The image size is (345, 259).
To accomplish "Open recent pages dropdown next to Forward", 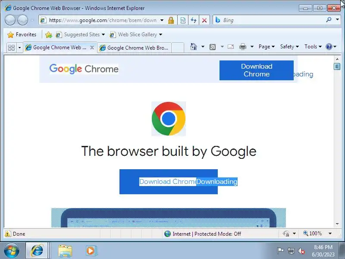I will (32, 20).
